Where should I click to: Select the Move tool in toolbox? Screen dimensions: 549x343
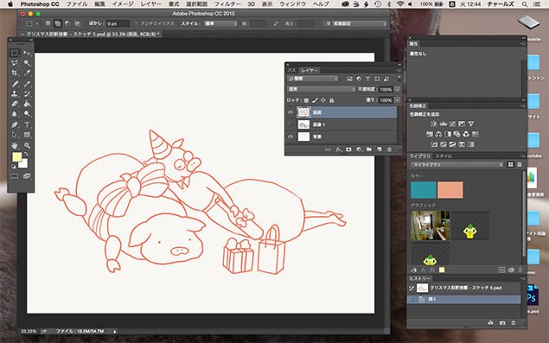tap(28, 53)
